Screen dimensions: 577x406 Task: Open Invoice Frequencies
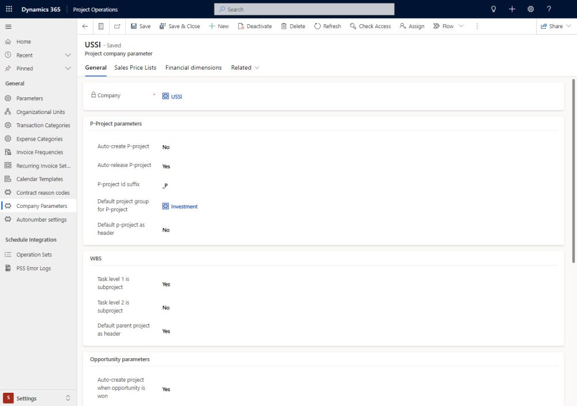click(38, 152)
